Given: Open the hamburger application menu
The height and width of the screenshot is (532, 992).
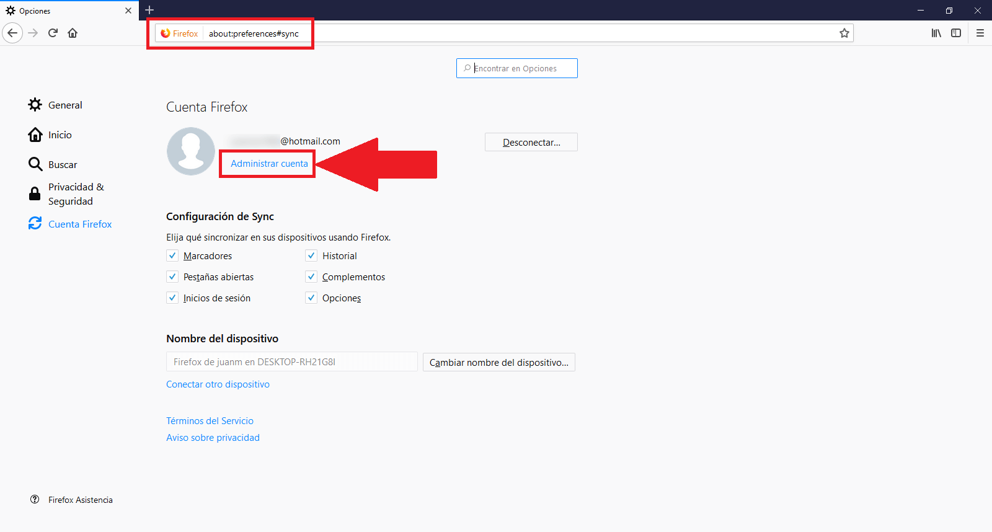Looking at the screenshot, I should pos(980,33).
